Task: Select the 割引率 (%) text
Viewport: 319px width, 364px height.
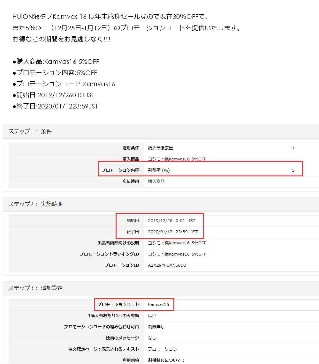Action: click(159, 170)
